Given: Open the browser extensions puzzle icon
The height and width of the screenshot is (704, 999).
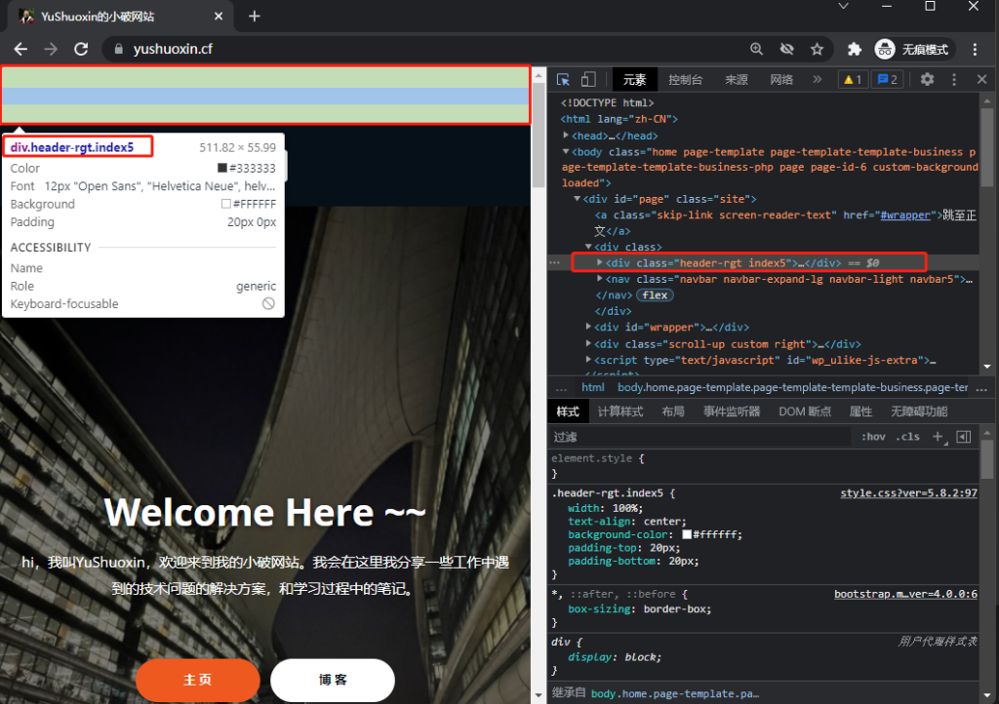Looking at the screenshot, I should pos(855,49).
